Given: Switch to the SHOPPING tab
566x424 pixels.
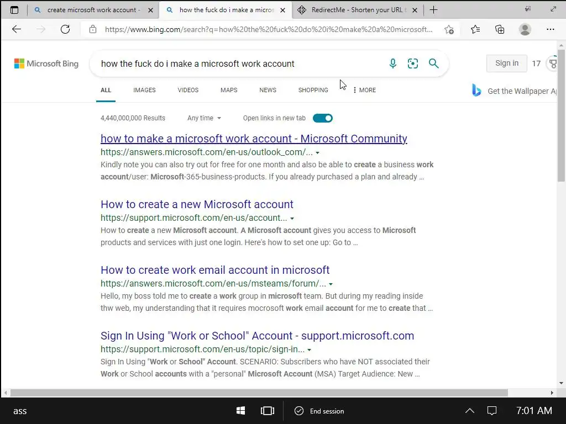Looking at the screenshot, I should click(313, 90).
